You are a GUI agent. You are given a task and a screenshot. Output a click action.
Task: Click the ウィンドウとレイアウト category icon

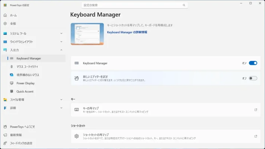click(5, 42)
